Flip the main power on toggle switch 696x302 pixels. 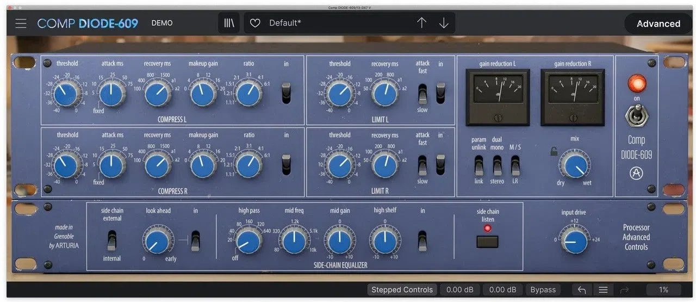click(637, 116)
